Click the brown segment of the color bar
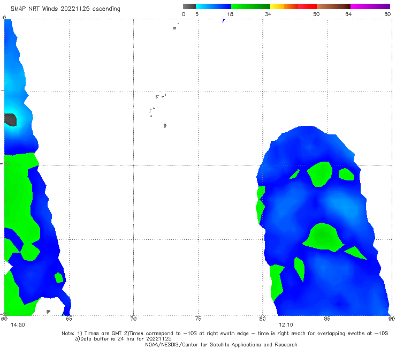 tap(333, 6)
